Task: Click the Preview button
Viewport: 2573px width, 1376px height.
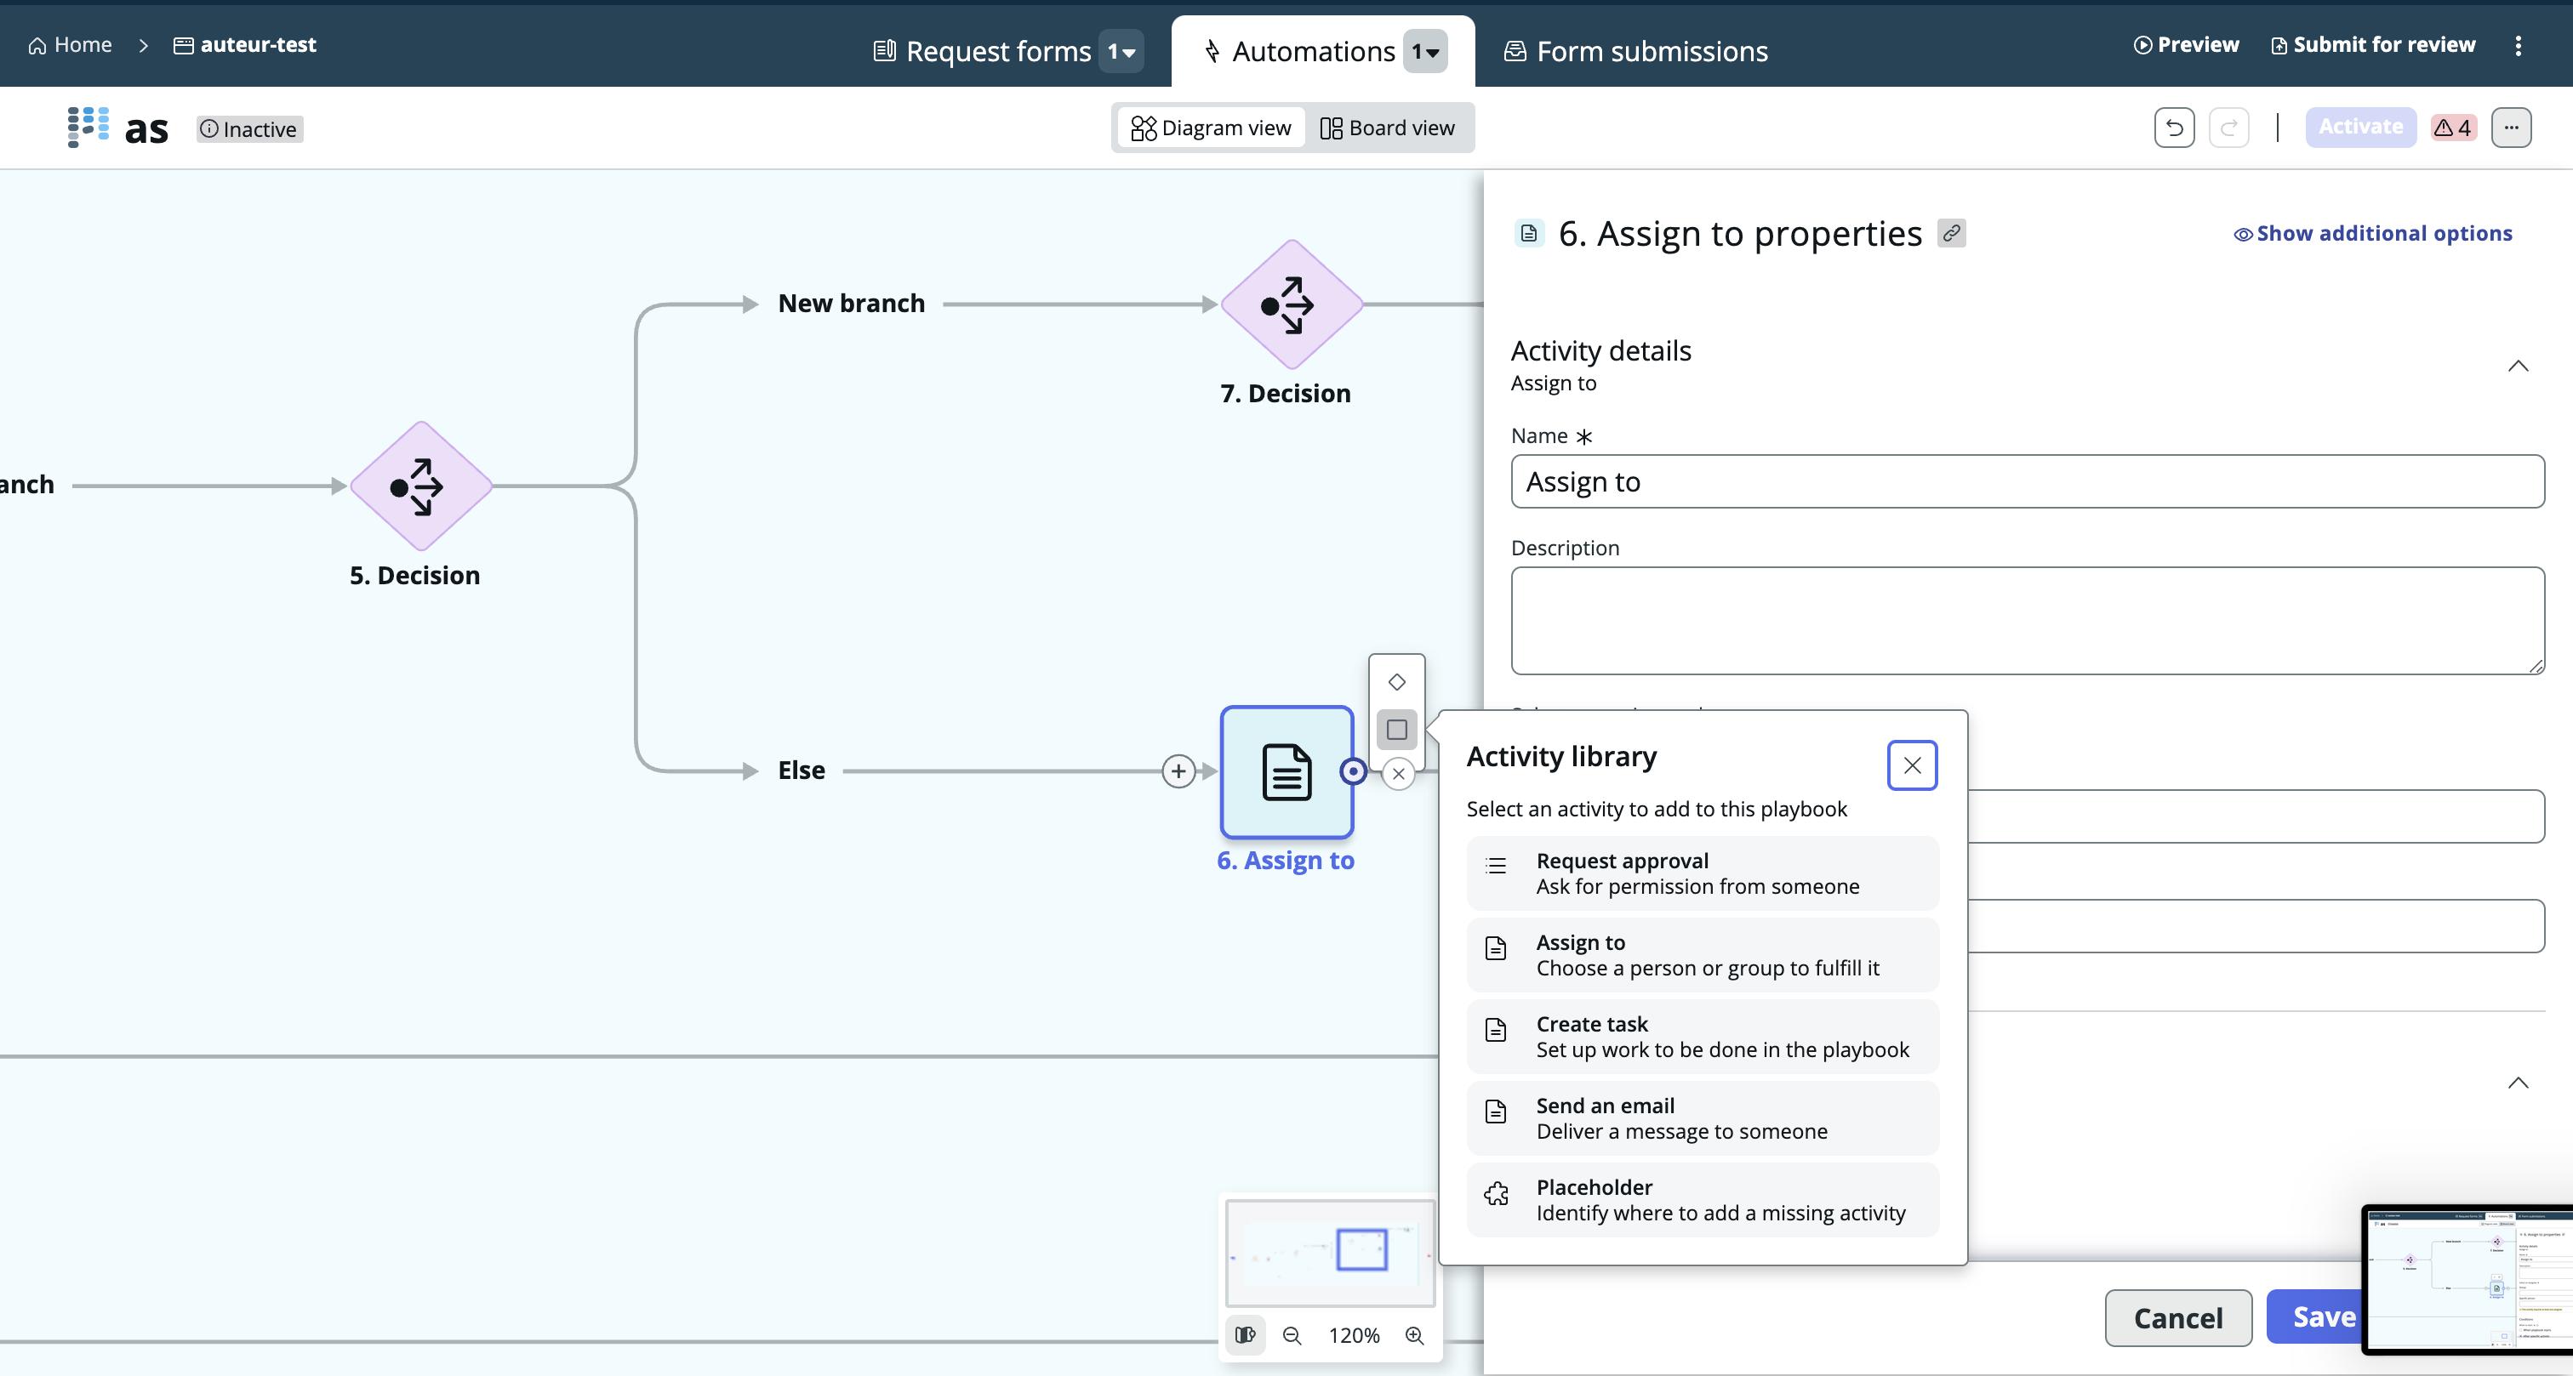Action: 2186,45
